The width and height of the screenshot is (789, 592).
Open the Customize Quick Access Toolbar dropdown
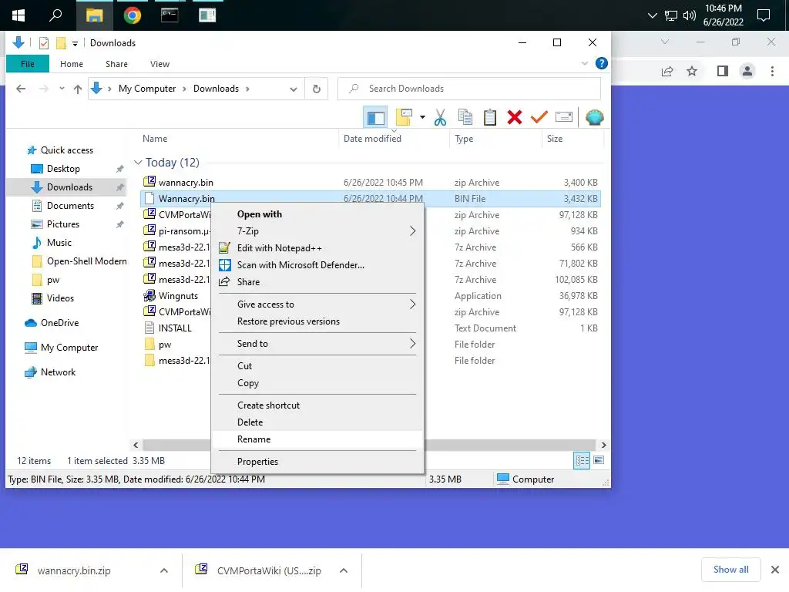click(75, 44)
